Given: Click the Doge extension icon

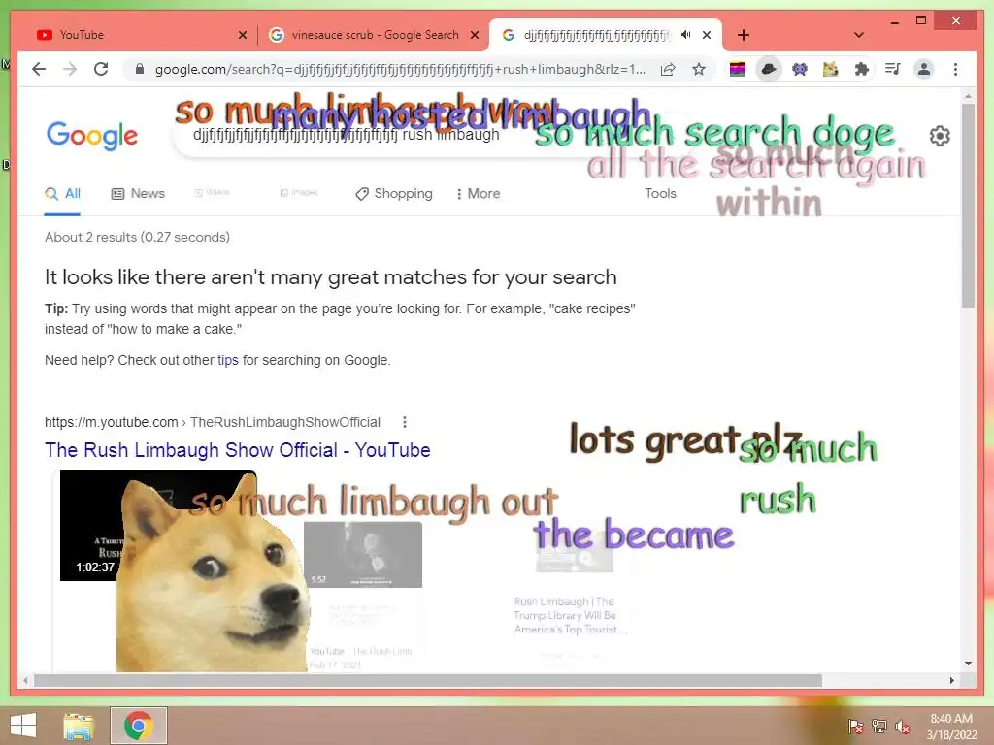Looking at the screenshot, I should coord(831,69).
